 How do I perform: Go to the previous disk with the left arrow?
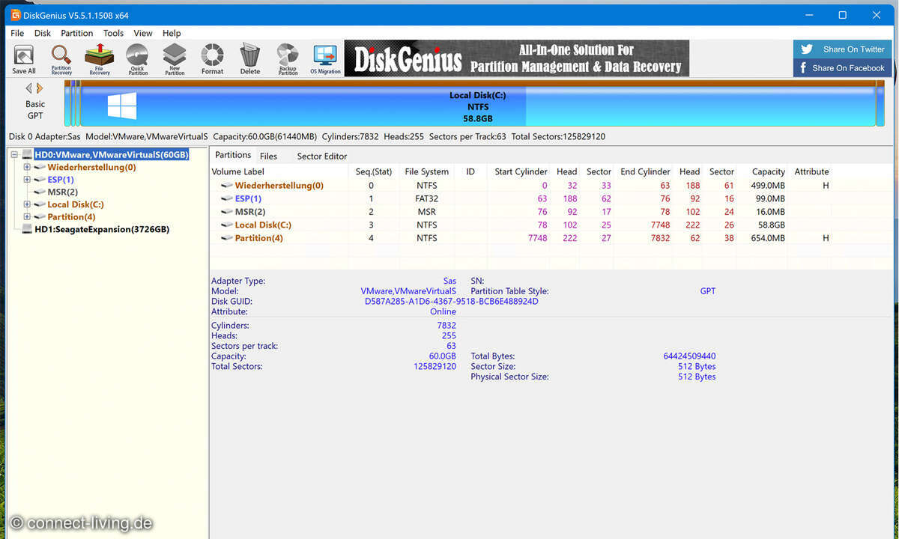click(x=29, y=88)
